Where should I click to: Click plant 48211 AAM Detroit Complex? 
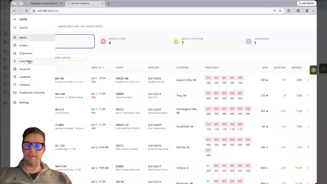127,147
